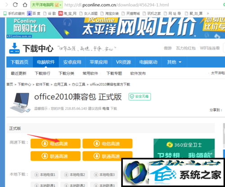Click the 电信 link in the IP tip
The image size is (225, 187).
pyautogui.click(x=106, y=109)
